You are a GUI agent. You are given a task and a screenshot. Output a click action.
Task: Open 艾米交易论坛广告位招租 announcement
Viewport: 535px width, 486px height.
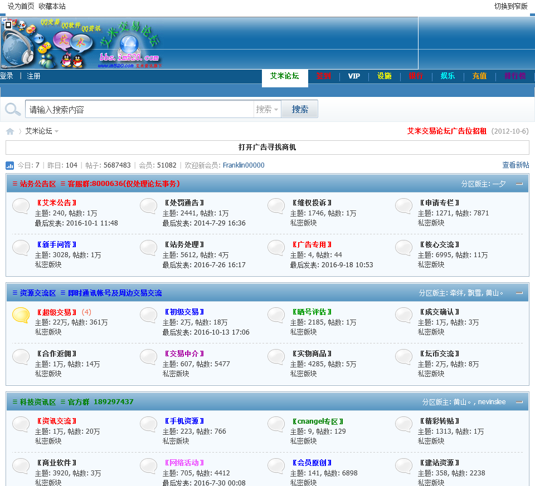click(446, 131)
